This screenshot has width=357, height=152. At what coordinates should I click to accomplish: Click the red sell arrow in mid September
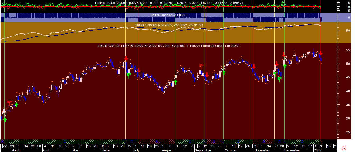[207, 75]
